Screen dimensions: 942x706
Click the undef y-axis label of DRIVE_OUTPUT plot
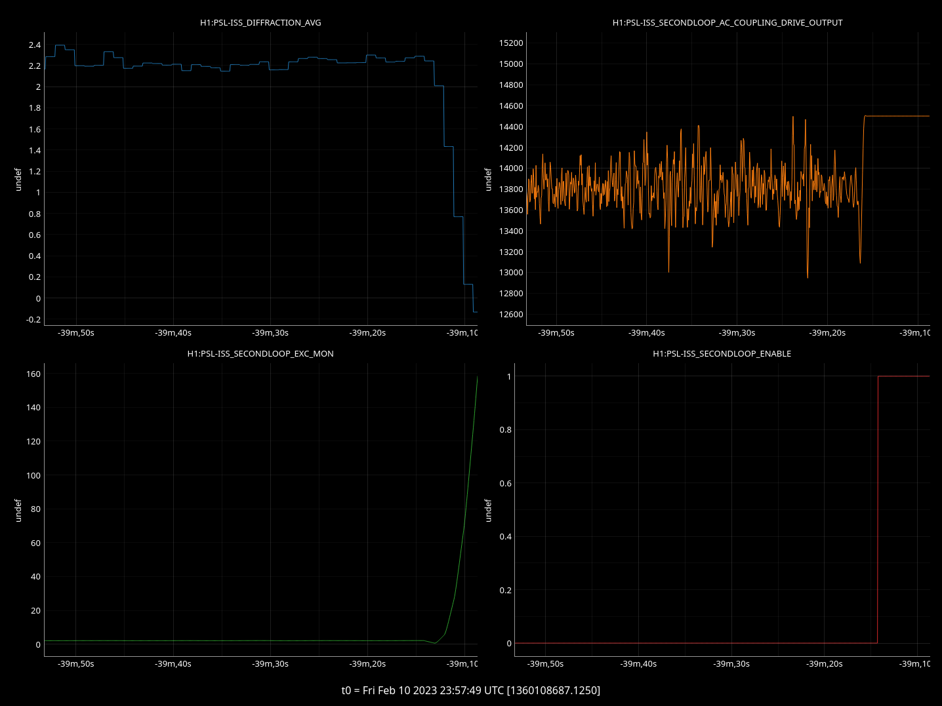[488, 179]
